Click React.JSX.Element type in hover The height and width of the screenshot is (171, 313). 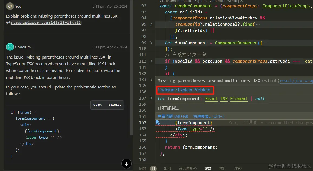tap(226, 99)
